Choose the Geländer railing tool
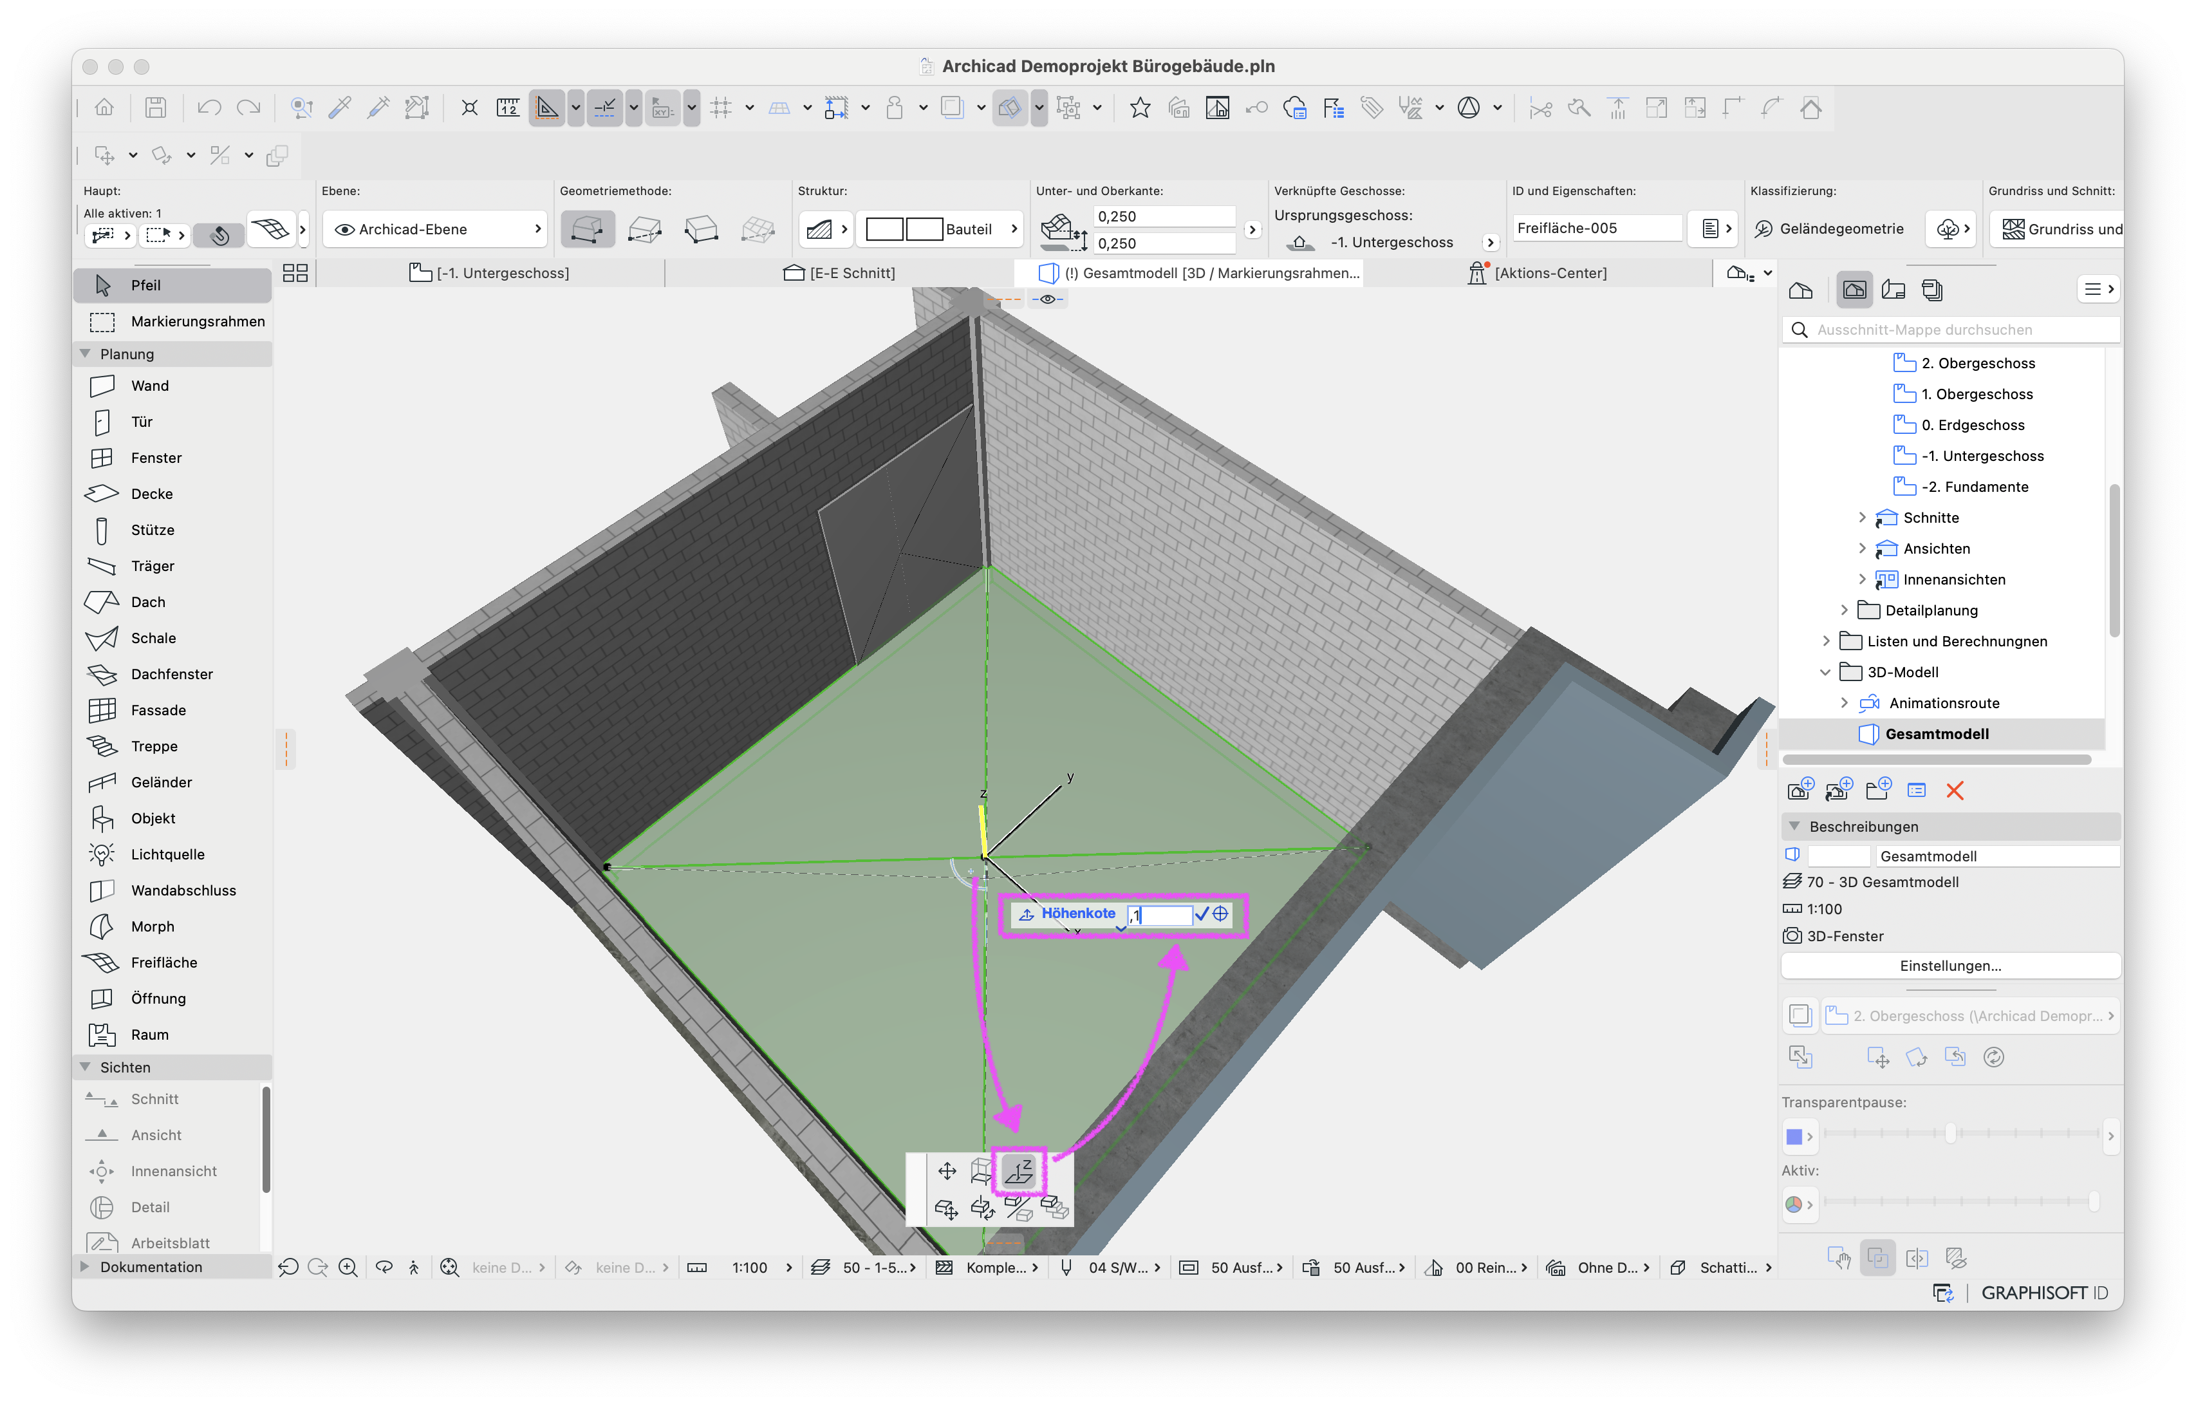 coord(172,782)
